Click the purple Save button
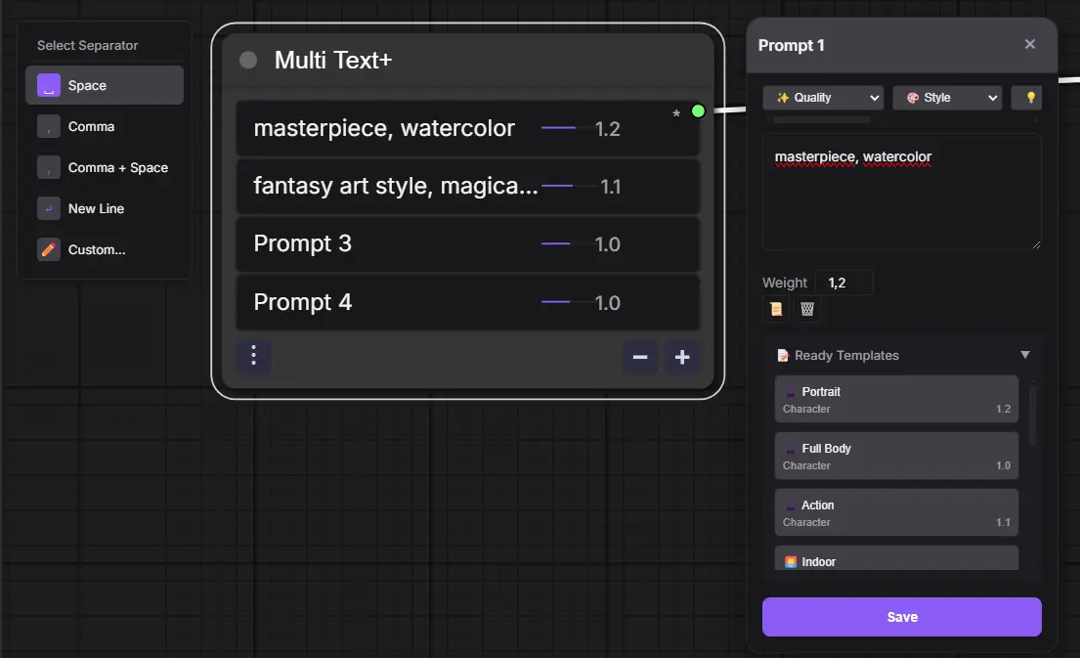1080x658 pixels. (x=901, y=617)
